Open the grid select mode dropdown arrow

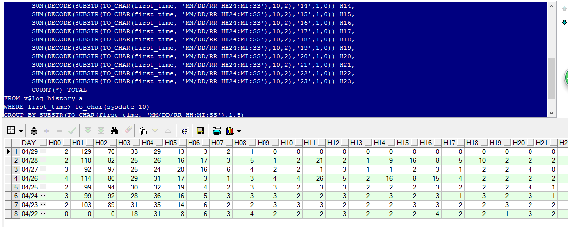(21, 131)
